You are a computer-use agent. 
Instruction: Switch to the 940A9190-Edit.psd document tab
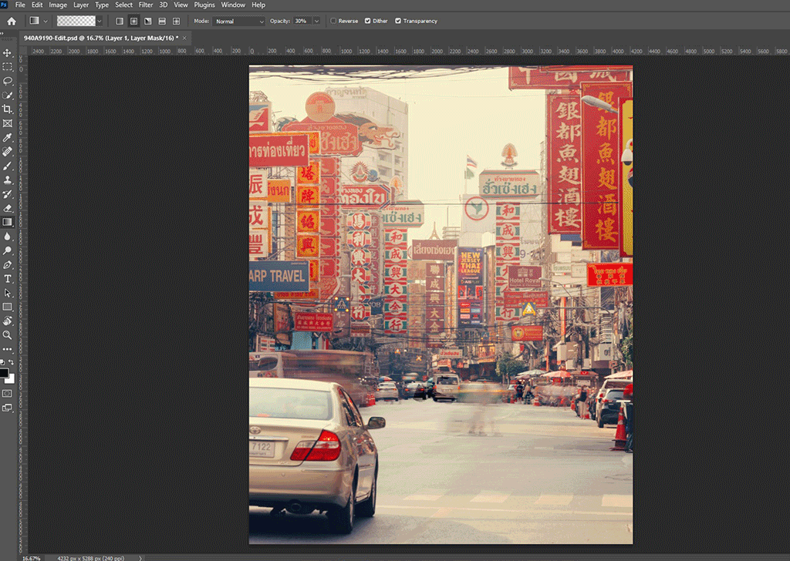coord(100,37)
